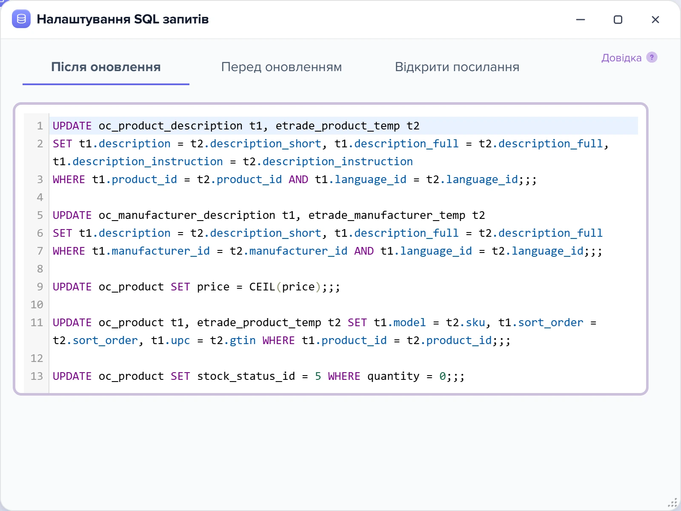Click line number 5 in the gutter
681x511 pixels.
pyautogui.click(x=40, y=215)
